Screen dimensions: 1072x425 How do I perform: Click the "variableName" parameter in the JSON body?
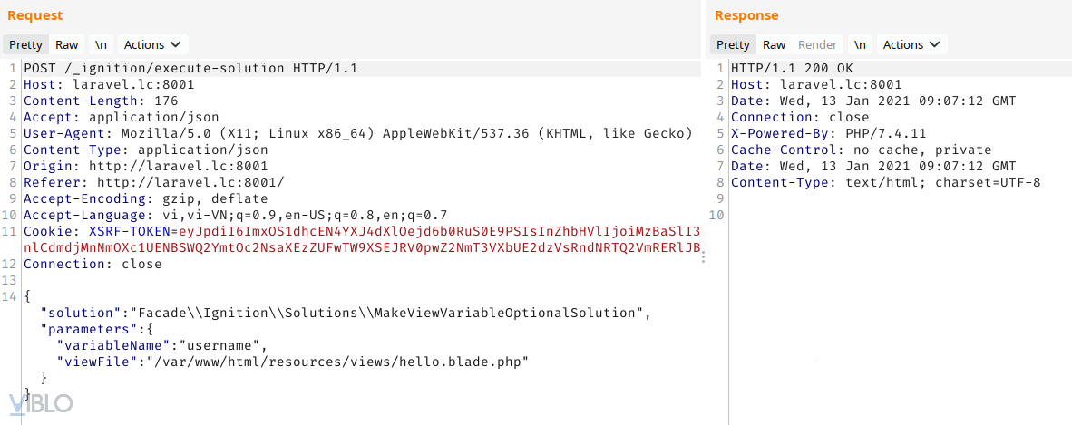pos(112,345)
